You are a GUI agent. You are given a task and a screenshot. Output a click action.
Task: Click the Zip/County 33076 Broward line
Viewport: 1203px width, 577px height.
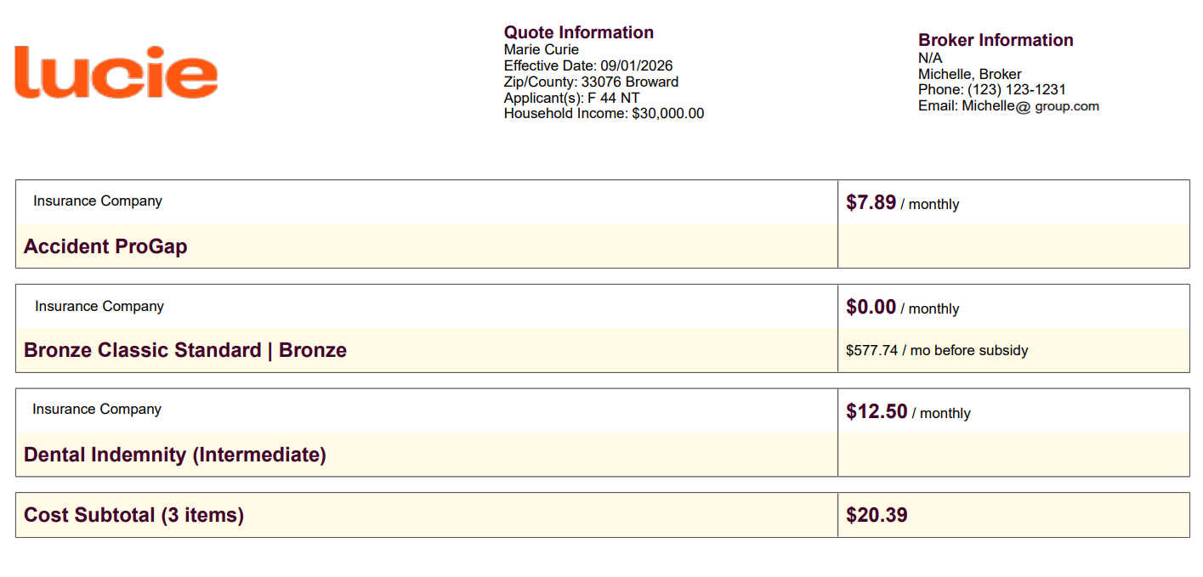click(591, 82)
